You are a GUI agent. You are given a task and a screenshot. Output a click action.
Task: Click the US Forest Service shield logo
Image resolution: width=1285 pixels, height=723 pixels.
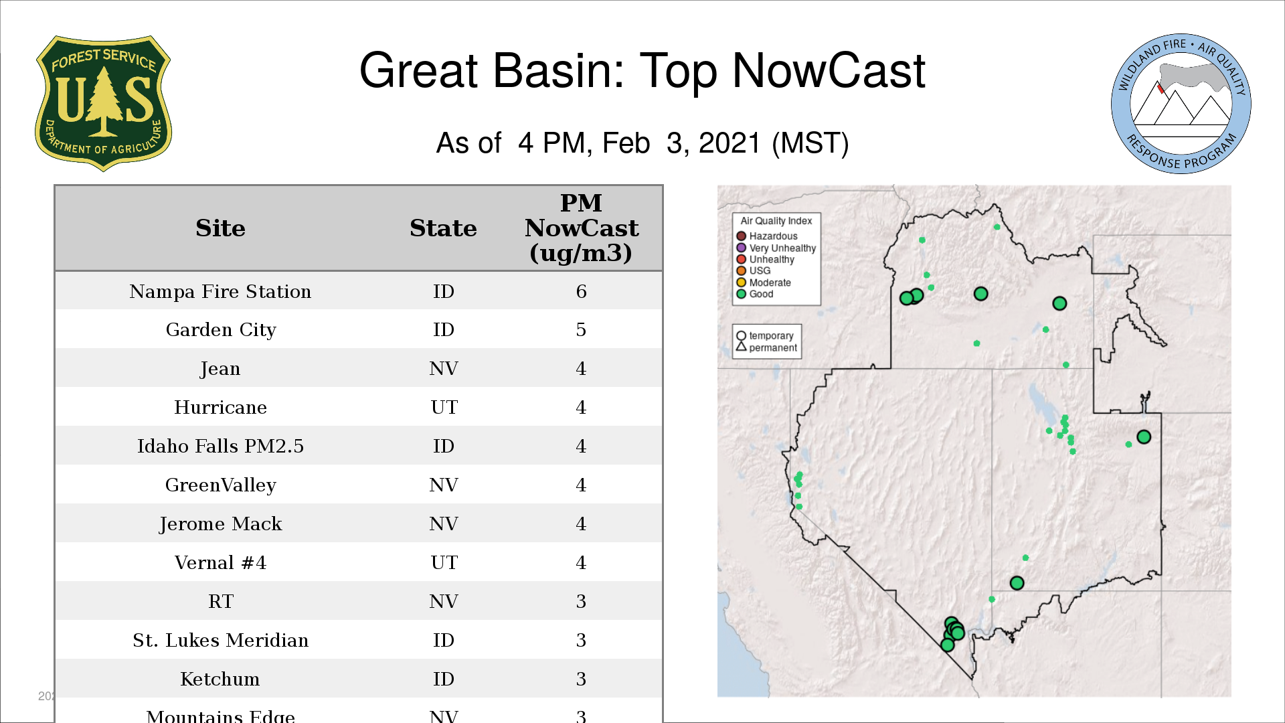[x=103, y=104]
